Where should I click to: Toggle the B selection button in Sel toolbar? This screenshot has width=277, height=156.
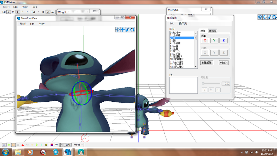[18, 12]
